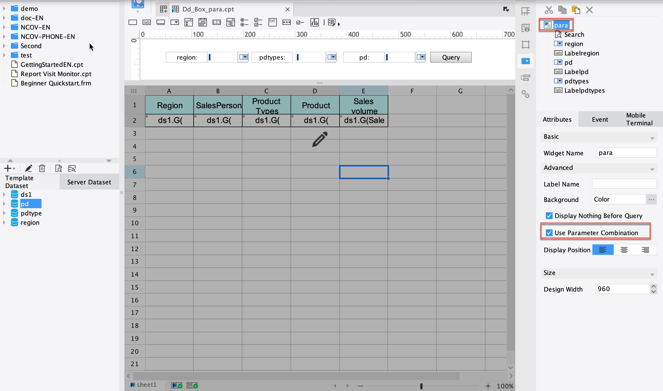Viewport: 663px width, 391px height.
Task: Open the add dataset plus dropdown
Action: tap(10, 168)
